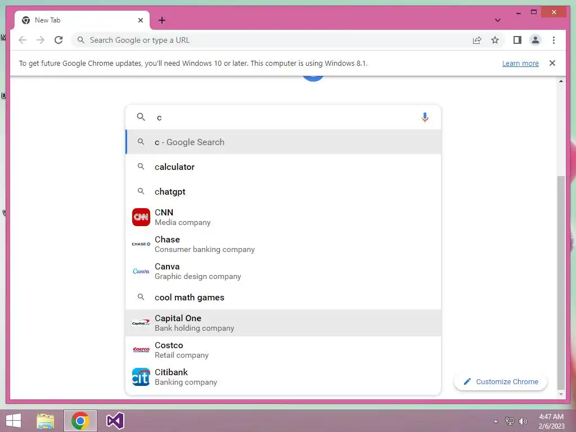The height and width of the screenshot is (432, 576).
Task: Select the Capital One suggestion
Action: 283,322
